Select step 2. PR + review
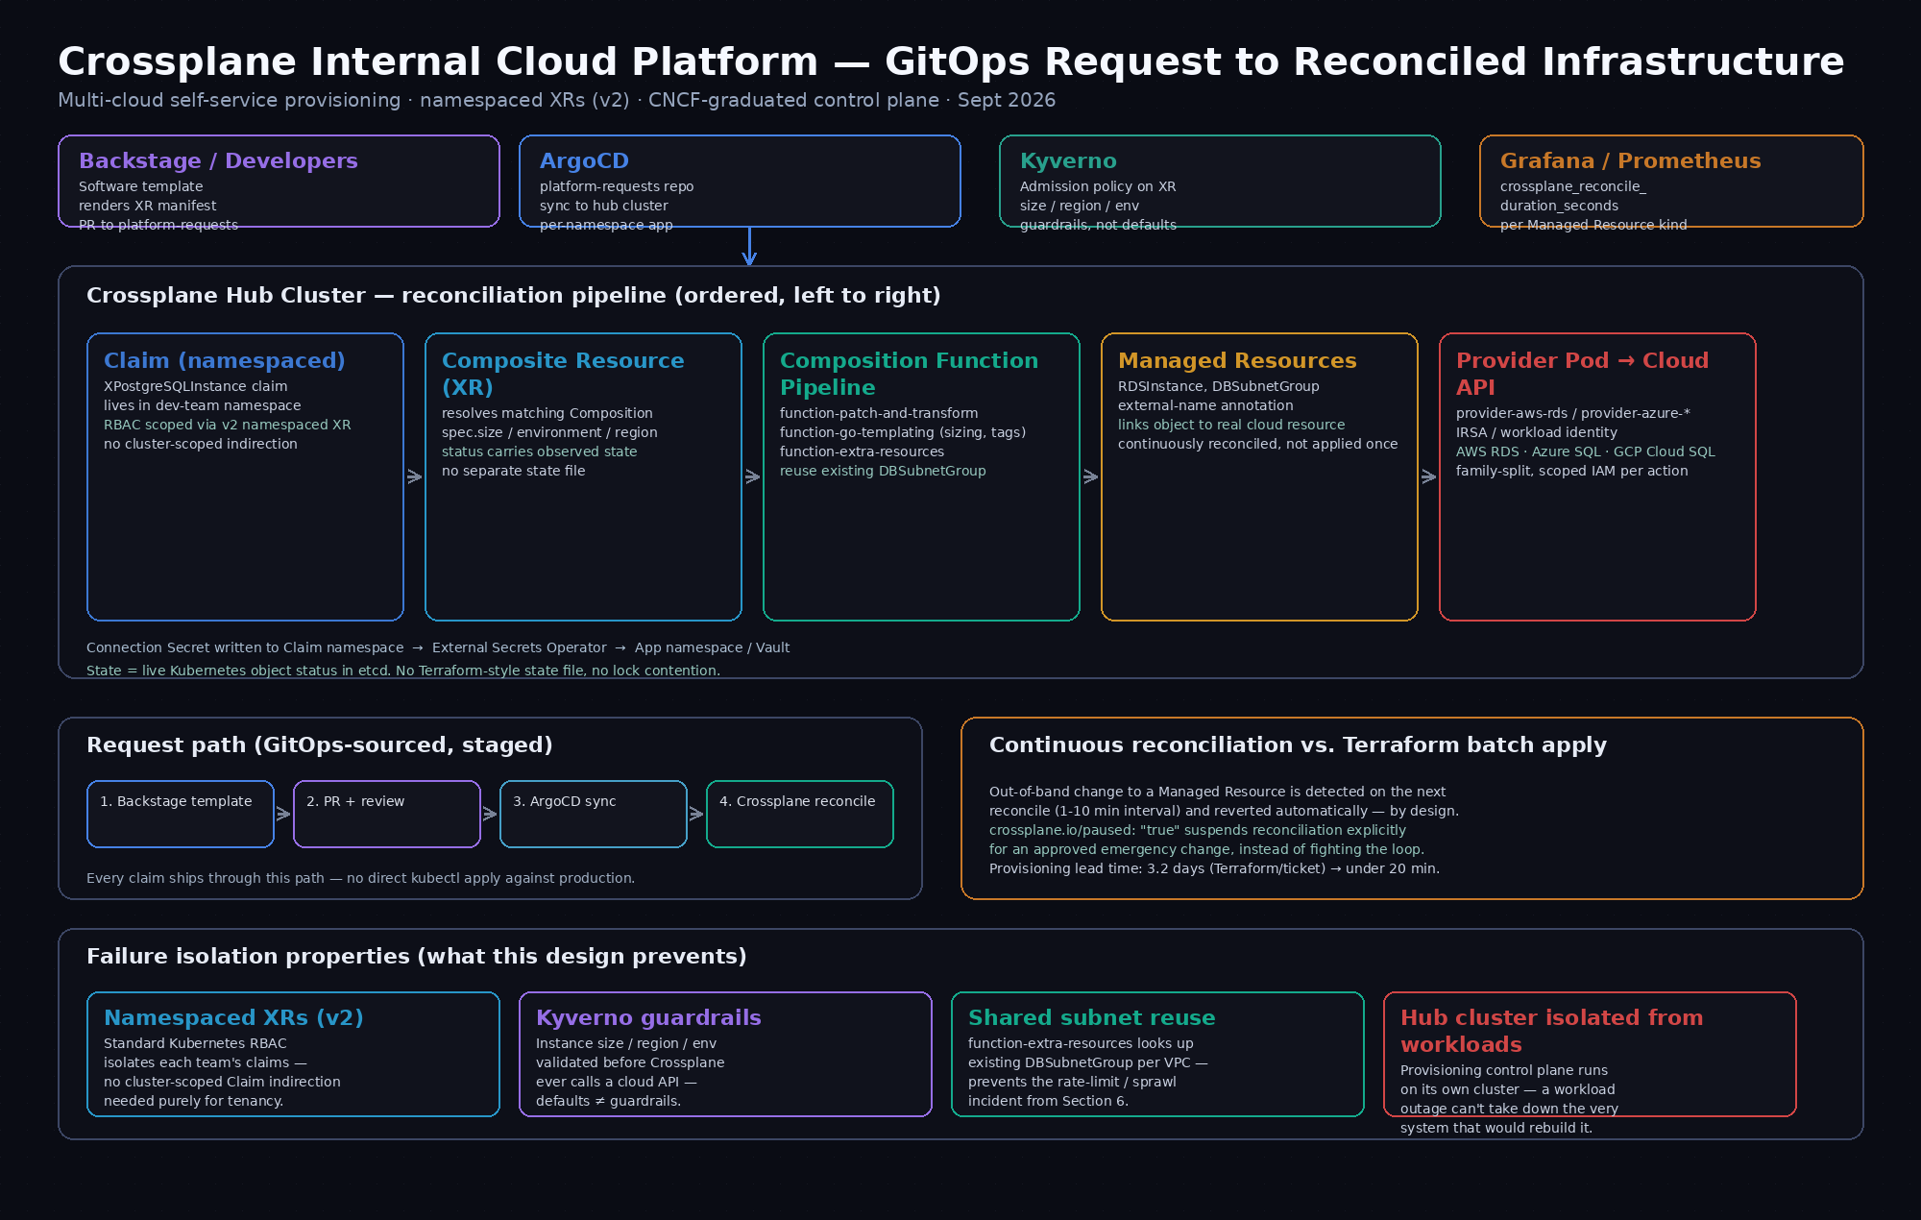 coord(387,815)
